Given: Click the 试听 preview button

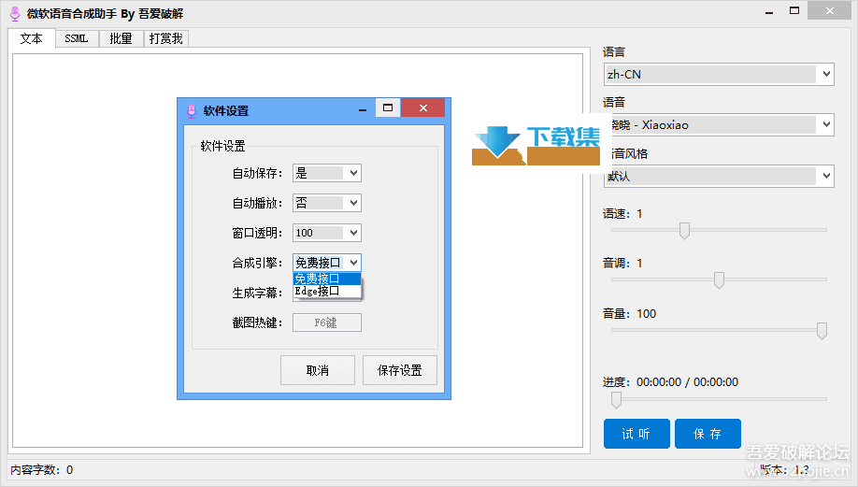Looking at the screenshot, I should (636, 434).
